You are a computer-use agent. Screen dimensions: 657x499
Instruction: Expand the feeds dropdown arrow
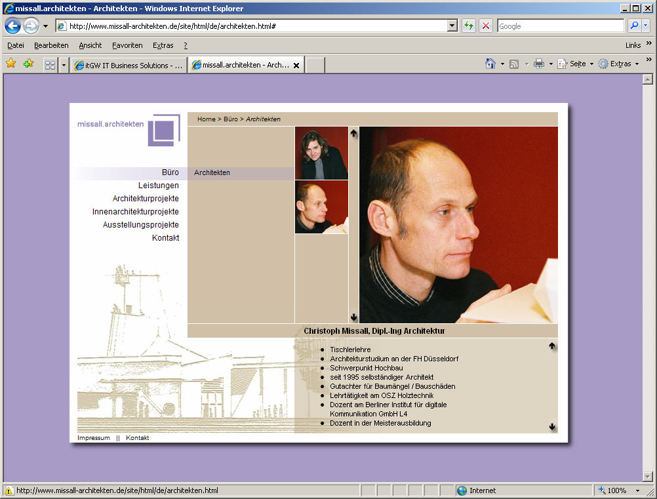pyautogui.click(x=527, y=64)
